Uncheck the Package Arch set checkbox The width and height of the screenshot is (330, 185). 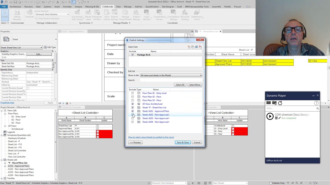[133, 55]
